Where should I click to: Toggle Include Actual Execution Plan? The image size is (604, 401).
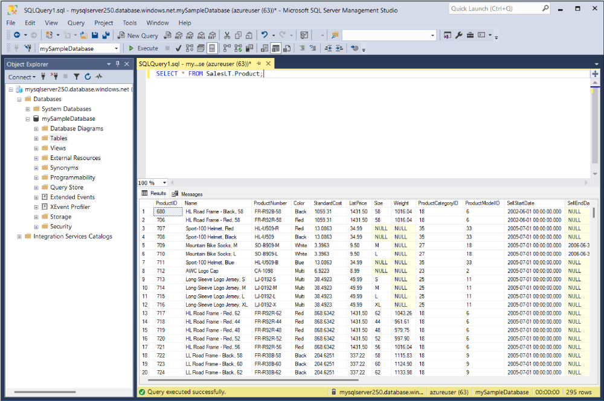227,48
